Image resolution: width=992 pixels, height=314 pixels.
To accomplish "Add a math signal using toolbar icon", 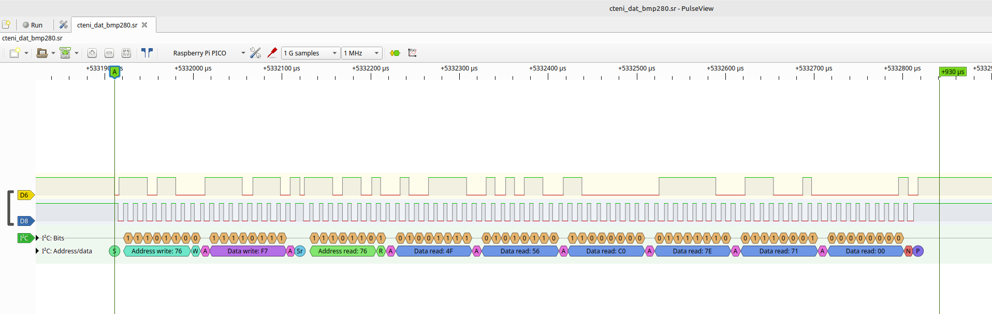I will click(x=412, y=53).
